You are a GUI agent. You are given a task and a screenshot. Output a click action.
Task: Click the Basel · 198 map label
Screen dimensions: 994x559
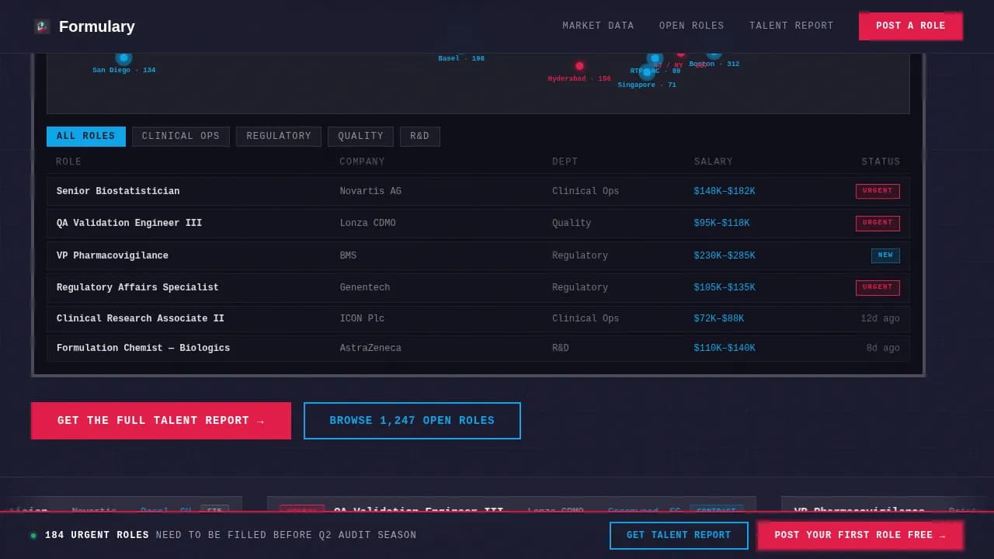pyautogui.click(x=461, y=58)
